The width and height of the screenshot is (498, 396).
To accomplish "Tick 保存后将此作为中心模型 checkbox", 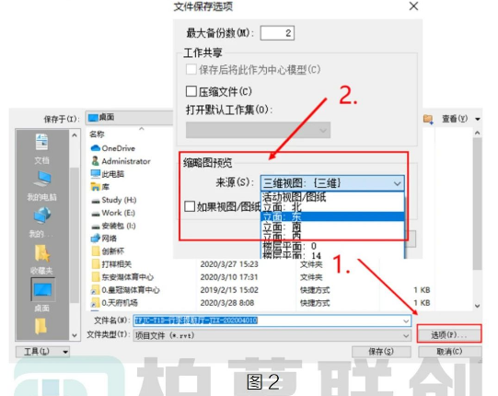I will tap(191, 69).
